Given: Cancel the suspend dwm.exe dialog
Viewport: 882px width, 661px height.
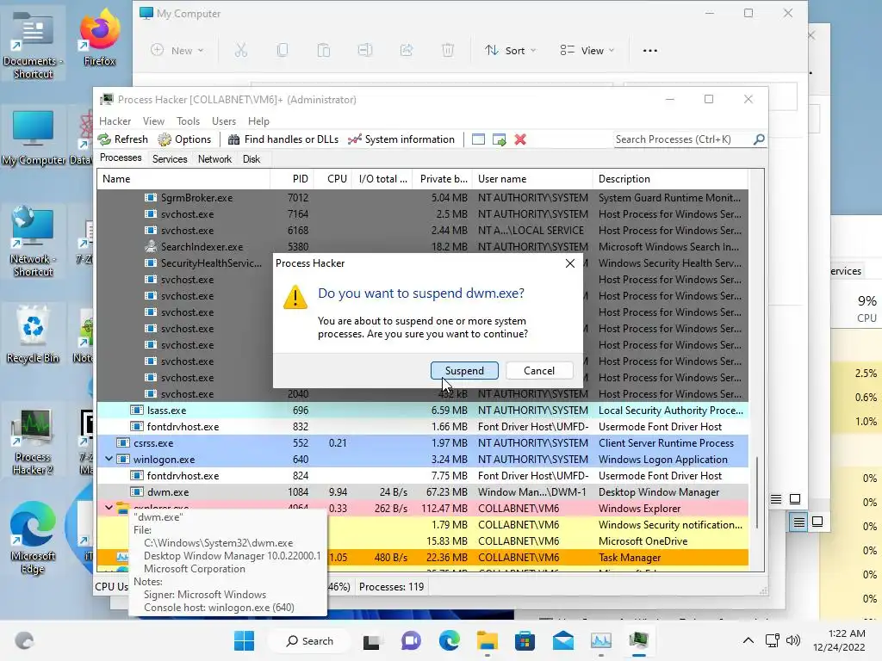Looking at the screenshot, I should coord(539,370).
